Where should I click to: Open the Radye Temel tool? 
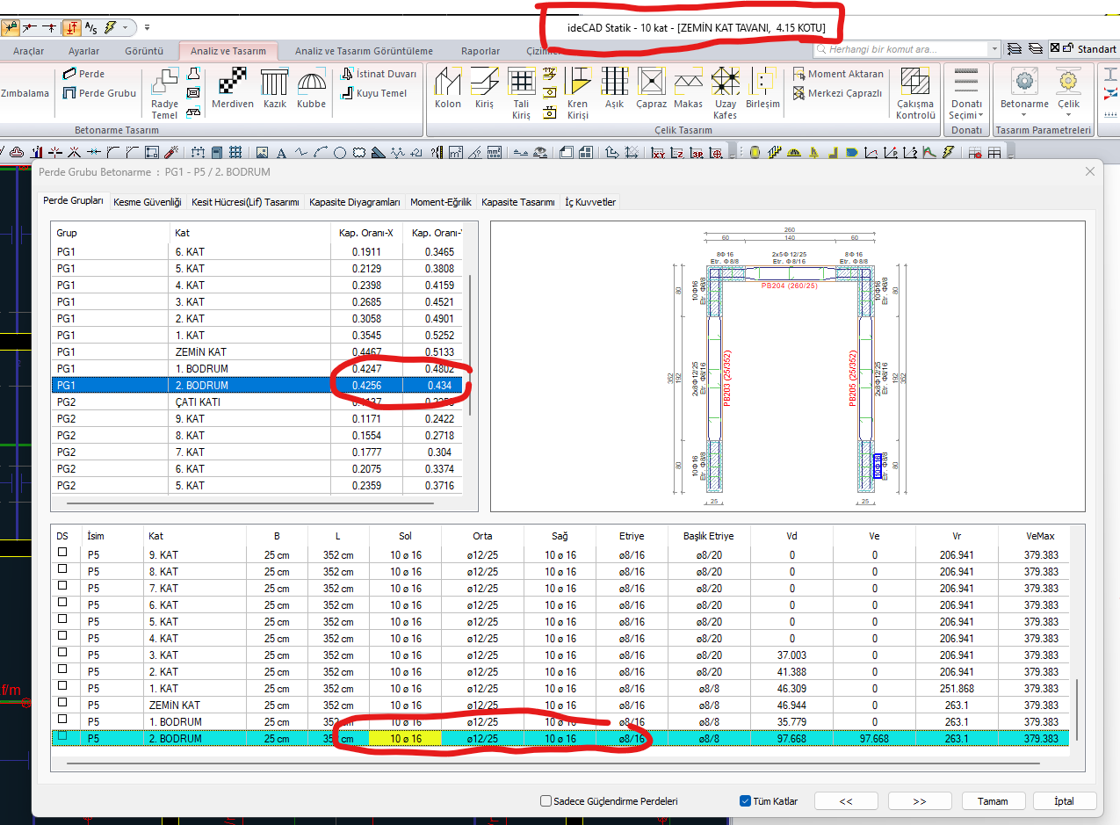click(x=164, y=92)
